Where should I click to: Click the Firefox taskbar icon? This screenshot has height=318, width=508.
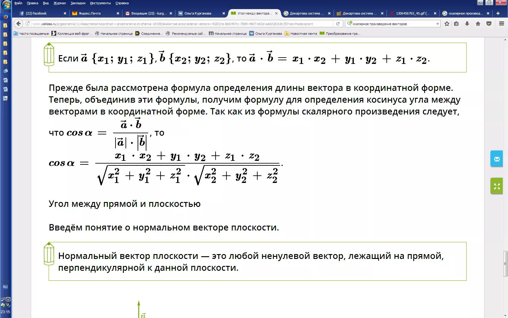click(x=5, y=17)
